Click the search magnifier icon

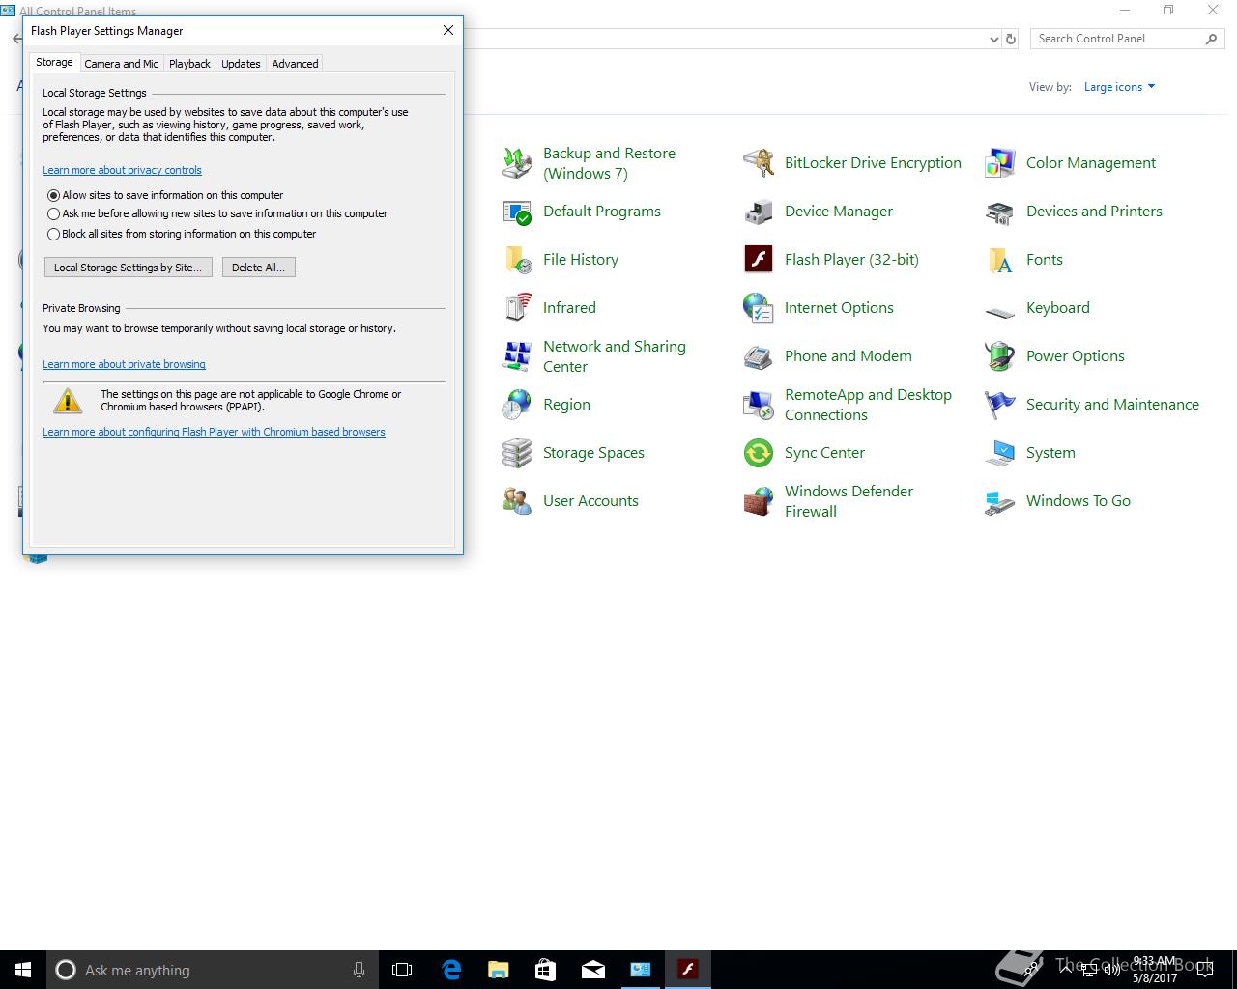1211,39
